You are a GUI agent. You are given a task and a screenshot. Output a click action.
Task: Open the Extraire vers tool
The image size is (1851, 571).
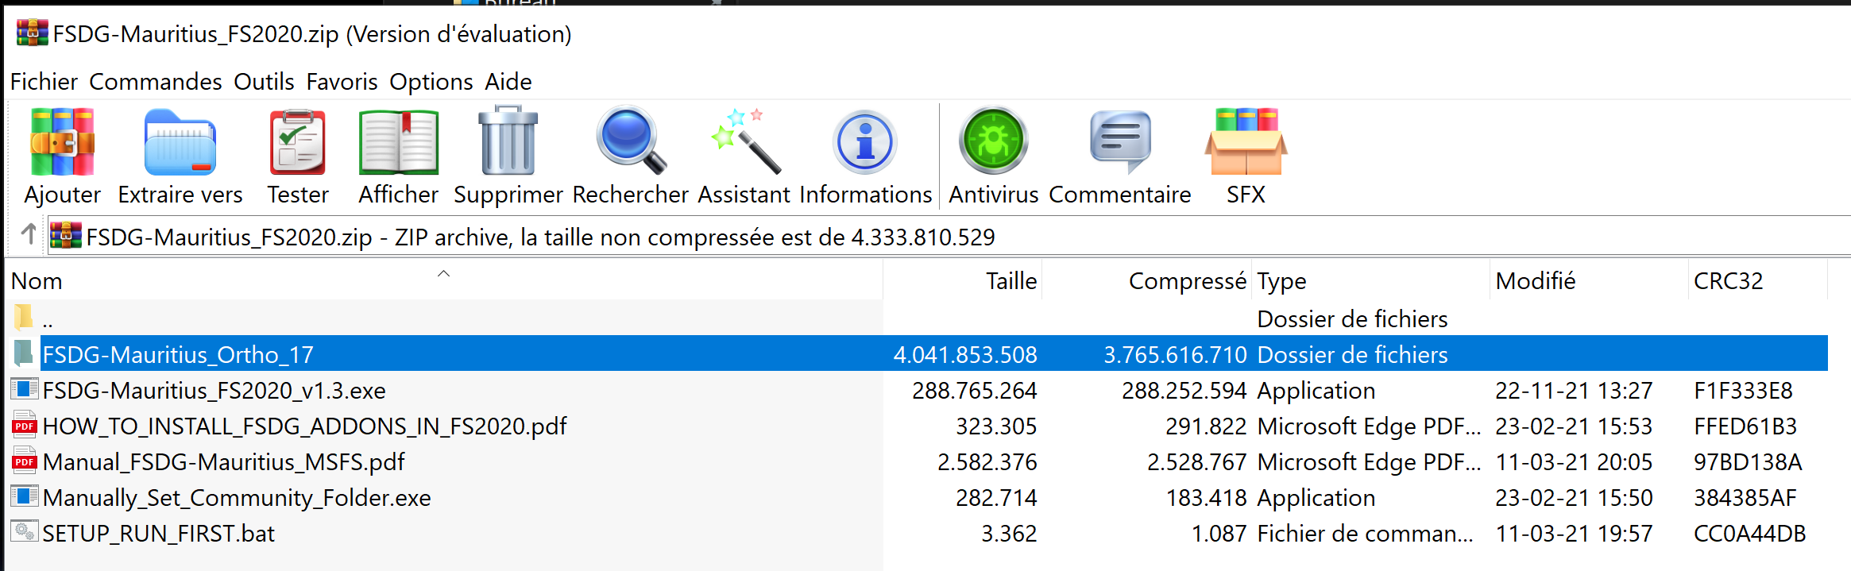click(x=180, y=143)
